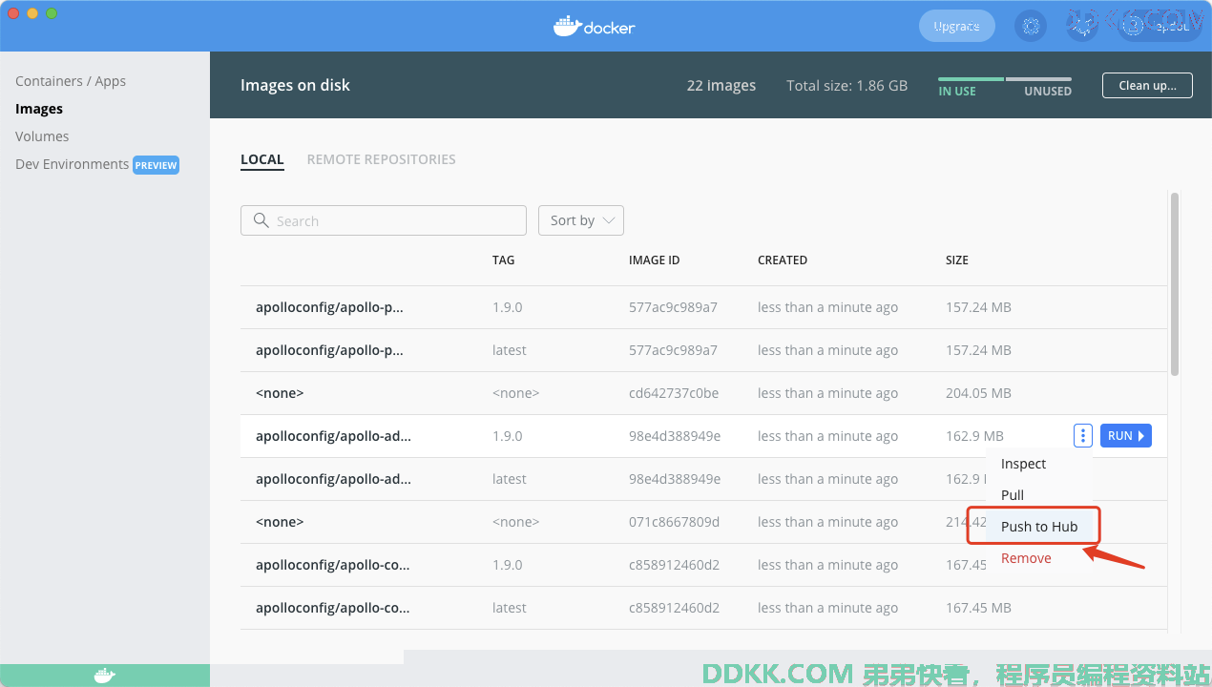Select the apolloconfig/apollo-ad... image tagged 1.9.0
Image resolution: width=1212 pixels, height=687 pixels.
(x=703, y=436)
